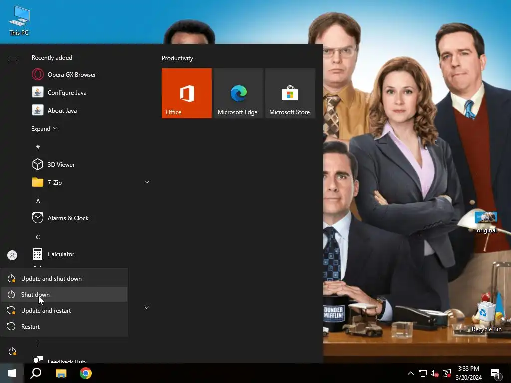Select Shut down from power menu
Screen dimensions: 511x383
(64, 294)
